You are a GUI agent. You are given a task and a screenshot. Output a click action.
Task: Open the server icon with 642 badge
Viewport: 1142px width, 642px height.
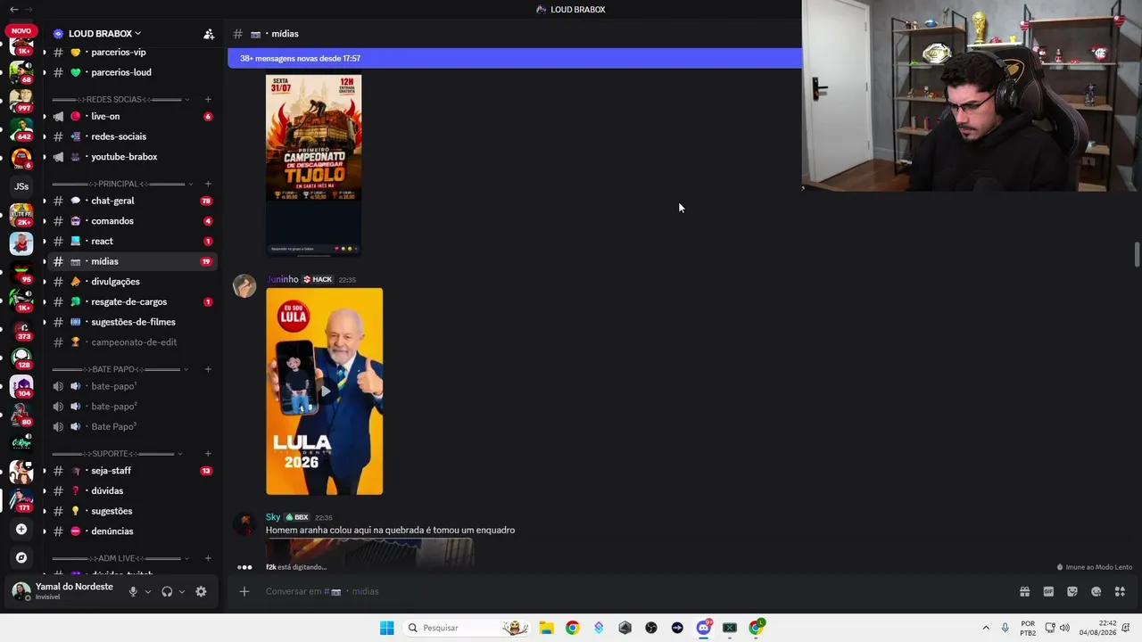[x=21, y=128]
